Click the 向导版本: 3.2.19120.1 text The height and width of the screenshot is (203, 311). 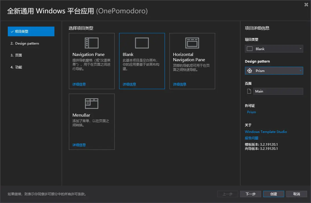tap(261, 149)
